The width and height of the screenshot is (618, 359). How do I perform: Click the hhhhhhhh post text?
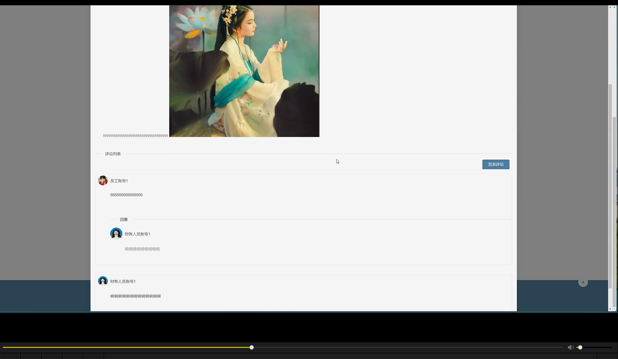(135, 135)
